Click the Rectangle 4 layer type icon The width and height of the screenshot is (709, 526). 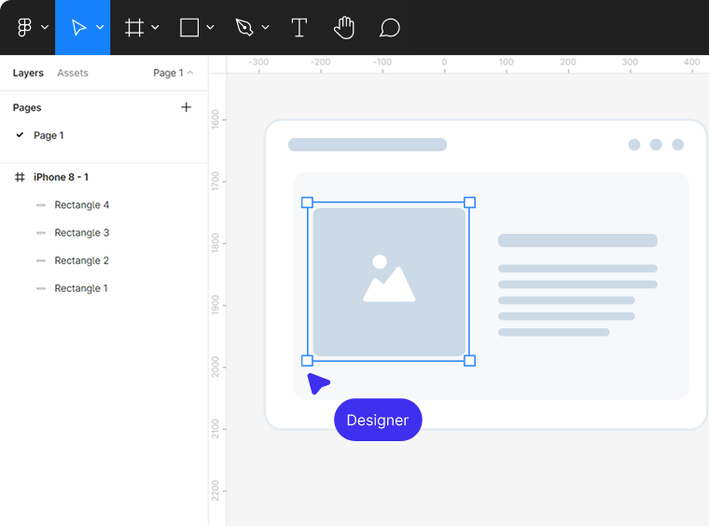[x=41, y=205]
